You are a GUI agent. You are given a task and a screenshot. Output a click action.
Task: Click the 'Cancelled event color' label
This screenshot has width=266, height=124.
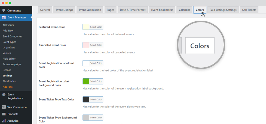tap(52, 45)
